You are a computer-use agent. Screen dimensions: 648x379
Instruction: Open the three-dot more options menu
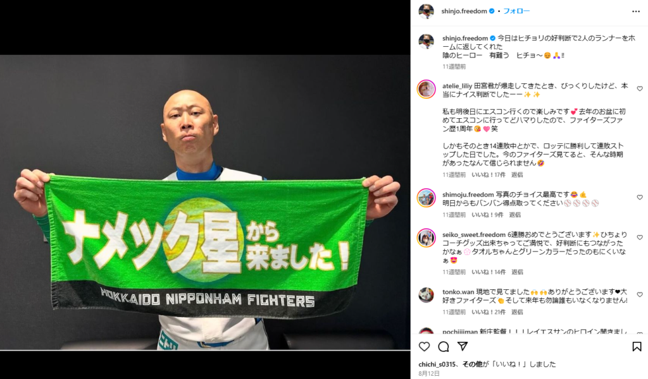pos(636,11)
